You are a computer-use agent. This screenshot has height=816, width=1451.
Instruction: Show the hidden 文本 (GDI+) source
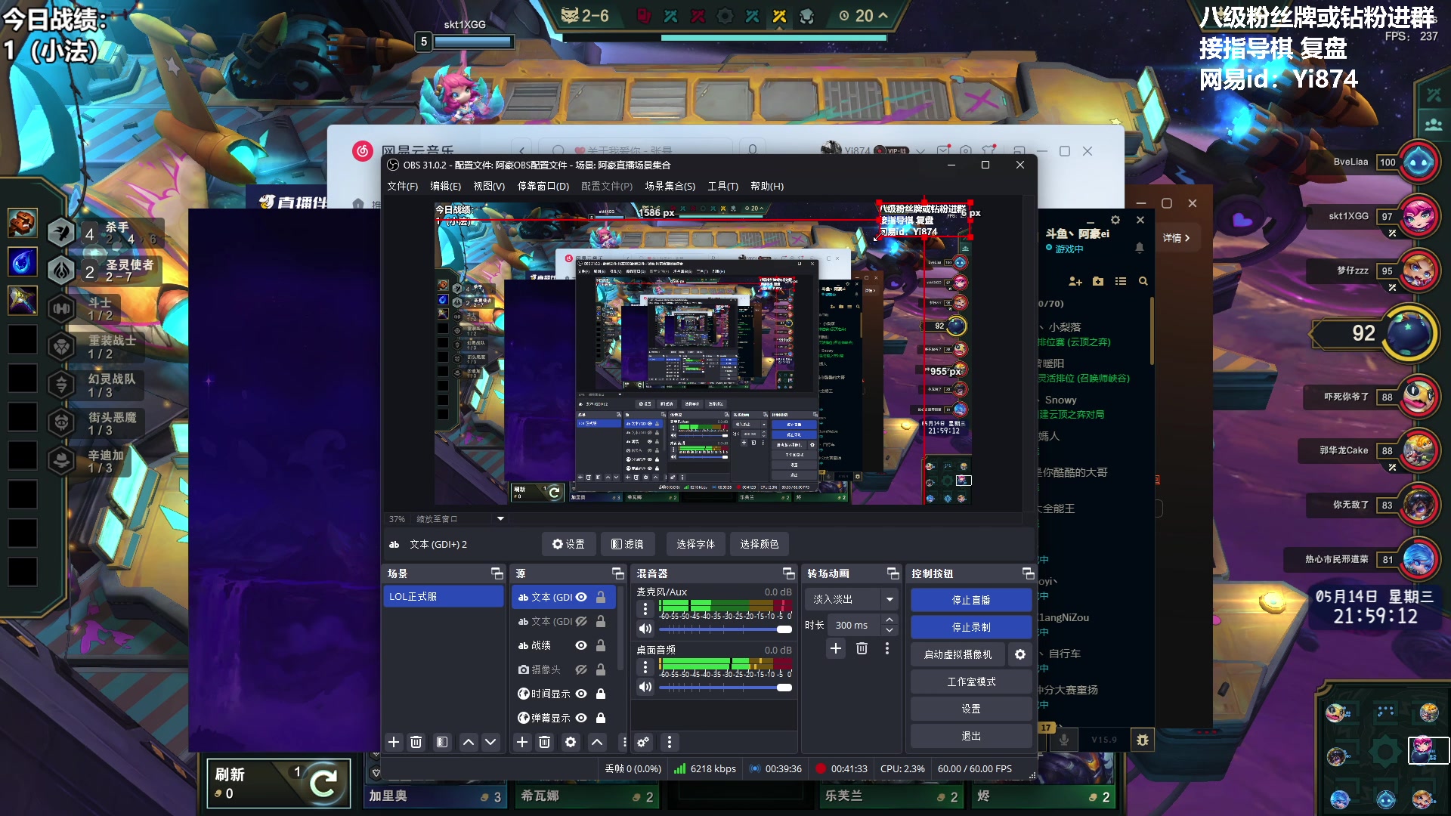coord(581,621)
